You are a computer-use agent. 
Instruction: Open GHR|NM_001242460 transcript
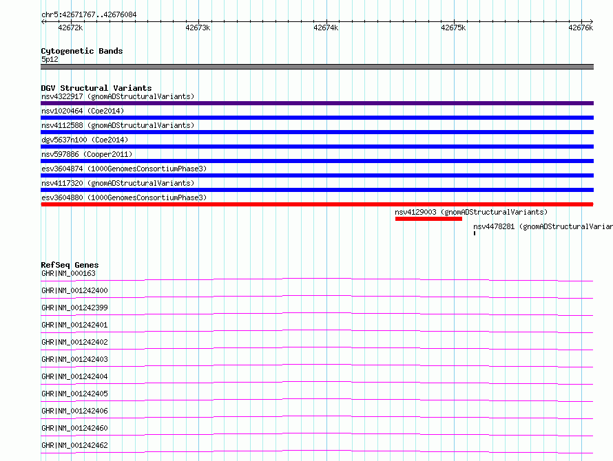pyautogui.click(x=74, y=428)
